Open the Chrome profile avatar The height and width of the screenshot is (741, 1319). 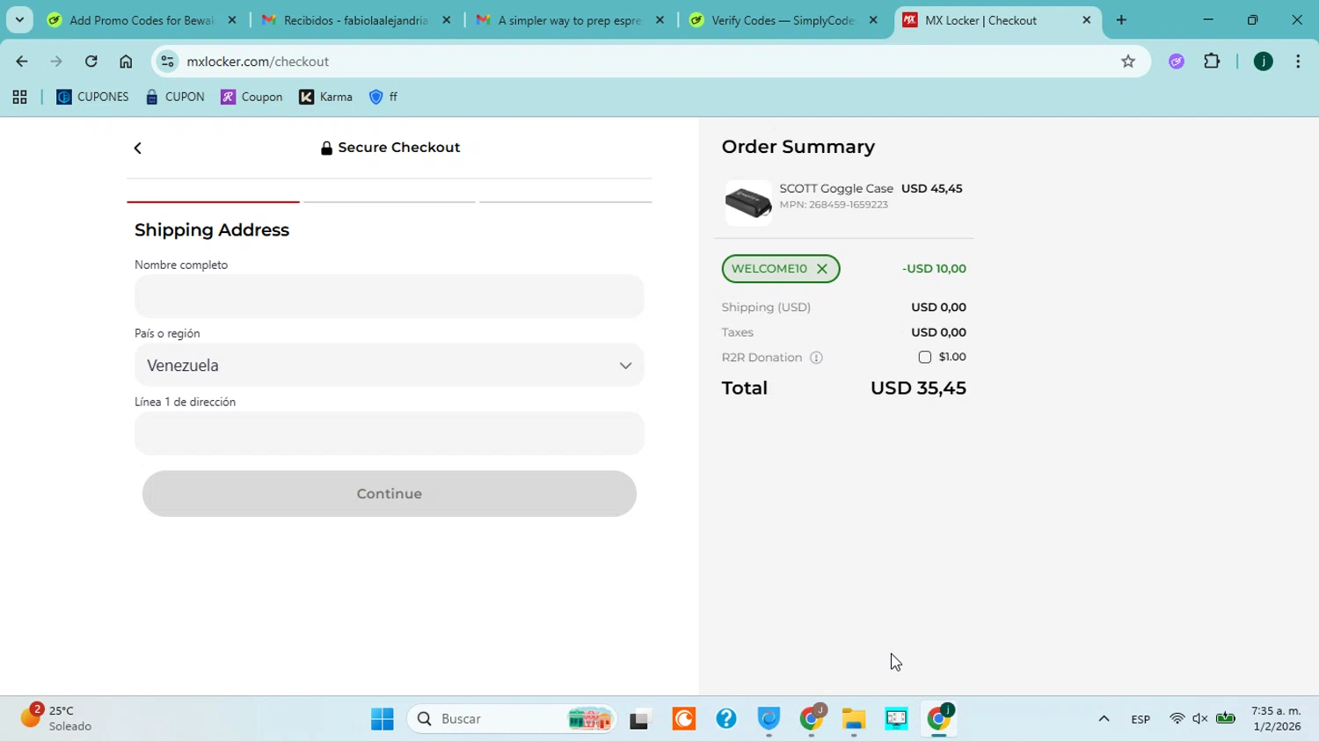[x=1264, y=62]
